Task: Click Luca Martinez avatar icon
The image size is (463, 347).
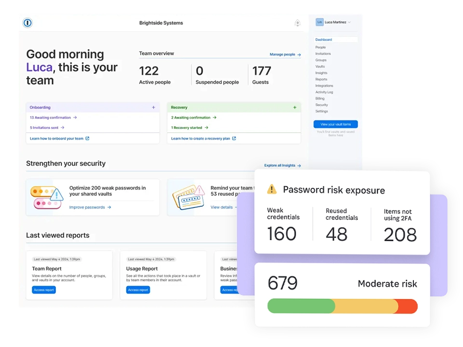Action: point(319,22)
